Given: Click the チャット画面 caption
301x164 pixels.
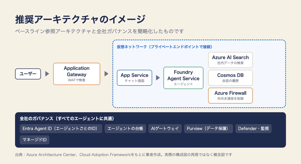Looking at the screenshot, I should click(134, 81).
